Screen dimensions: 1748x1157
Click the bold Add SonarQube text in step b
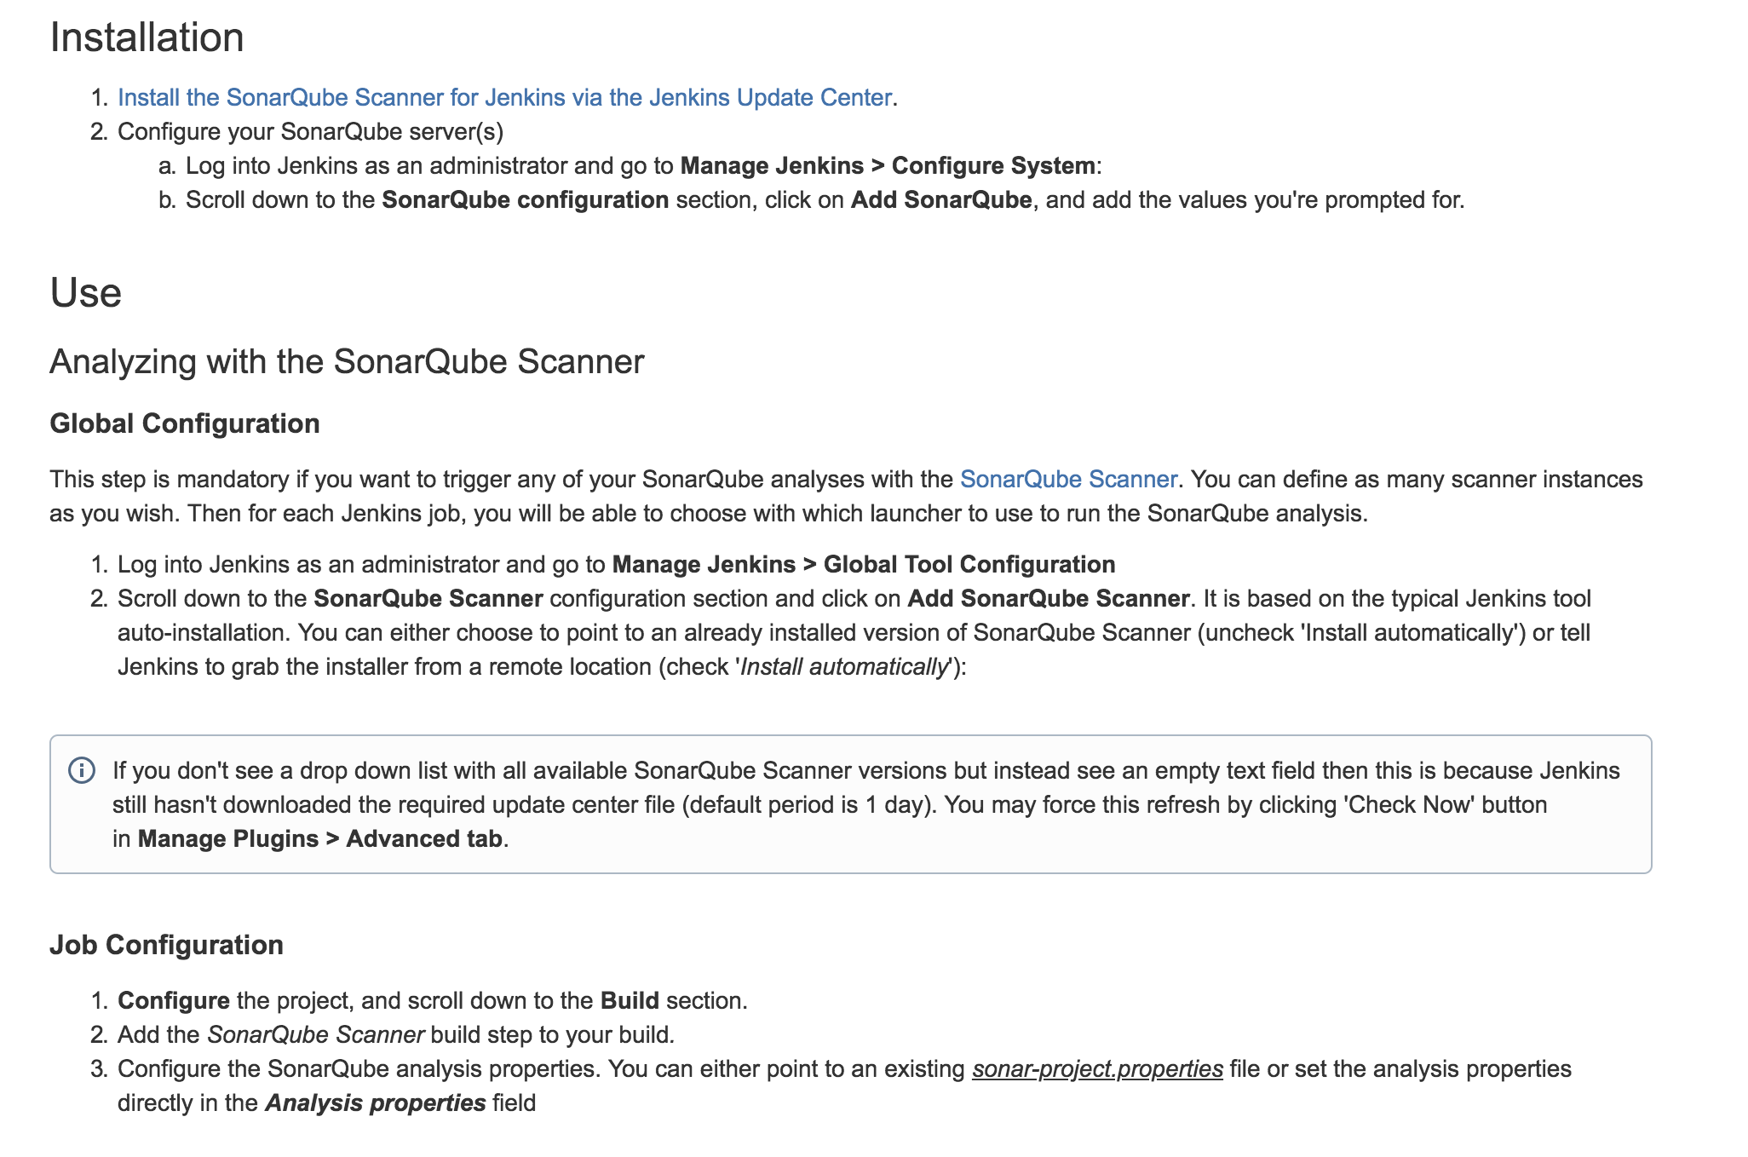(941, 200)
